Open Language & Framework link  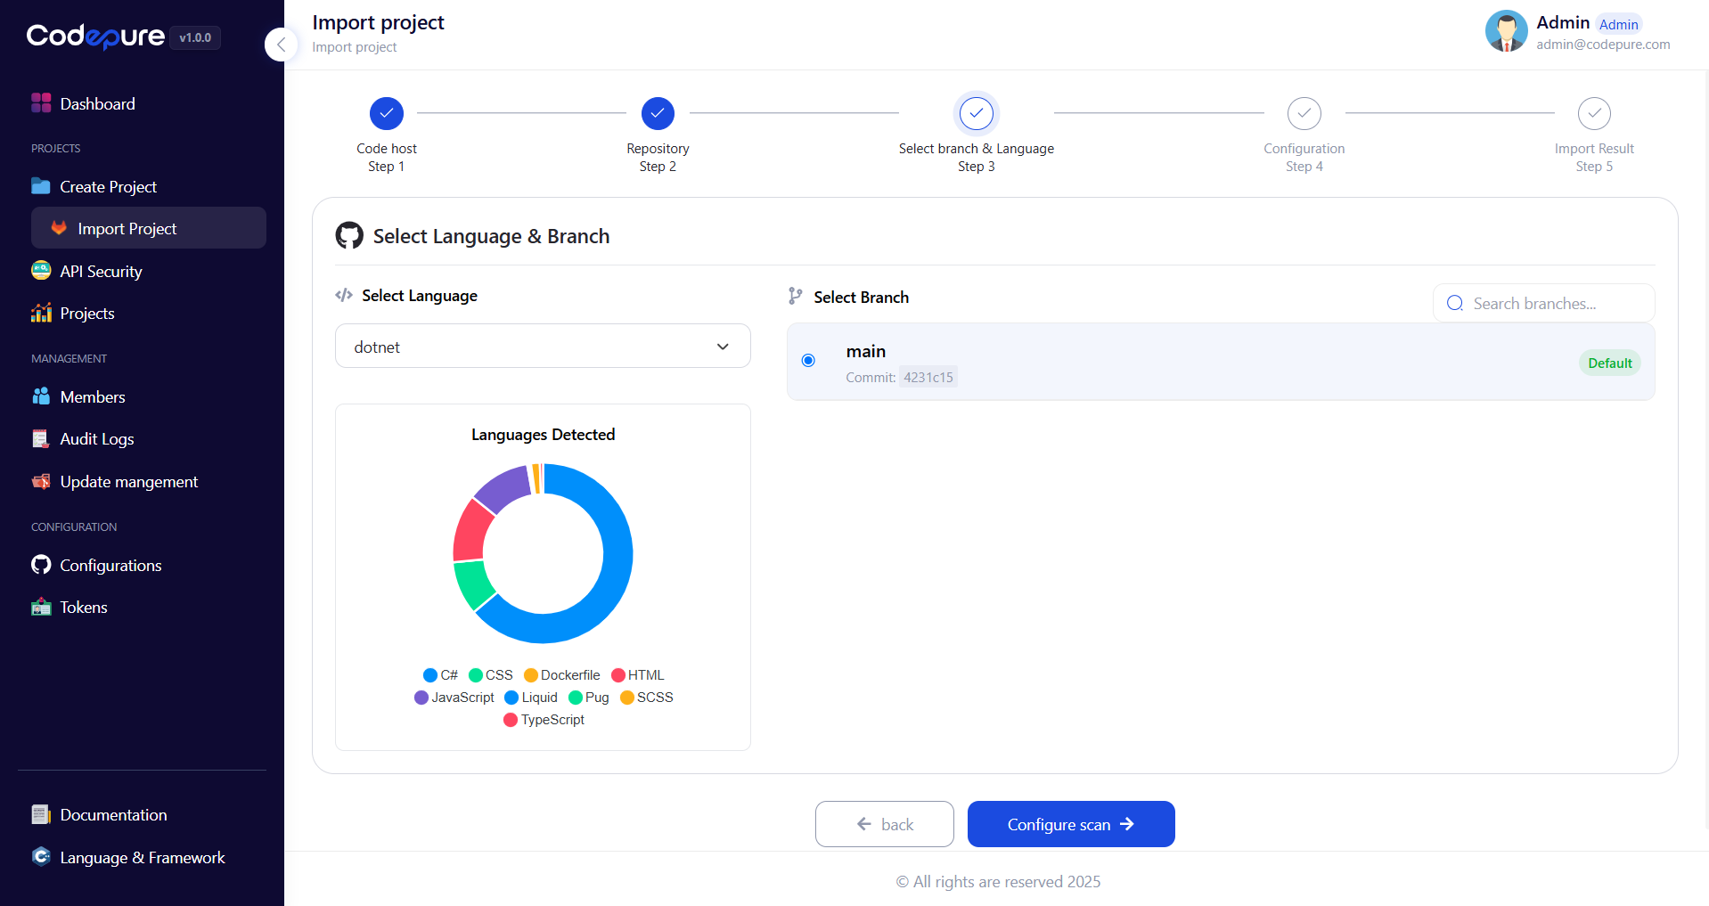pos(142,857)
